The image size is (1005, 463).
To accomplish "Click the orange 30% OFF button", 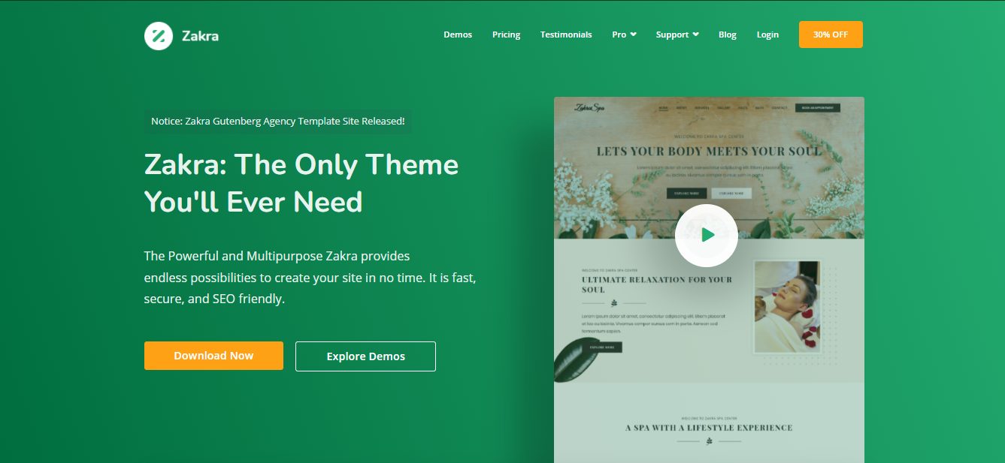I will [831, 35].
